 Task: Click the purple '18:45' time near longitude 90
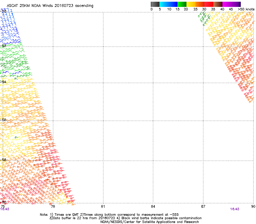point(235,209)
